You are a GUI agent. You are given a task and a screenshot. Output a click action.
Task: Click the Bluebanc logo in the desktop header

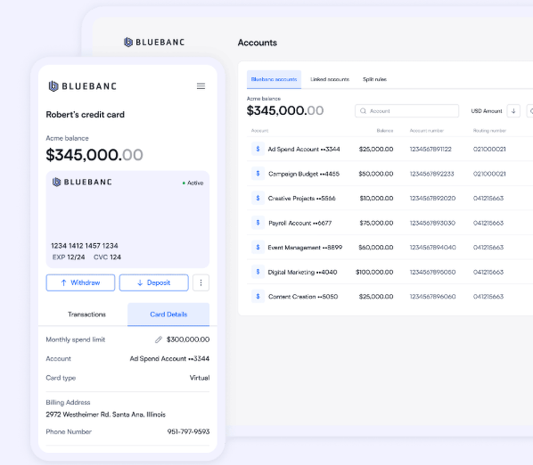pyautogui.click(x=154, y=42)
